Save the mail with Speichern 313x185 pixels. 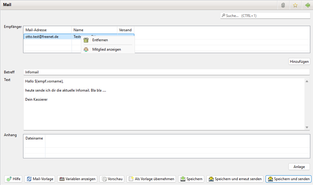(x=191, y=179)
